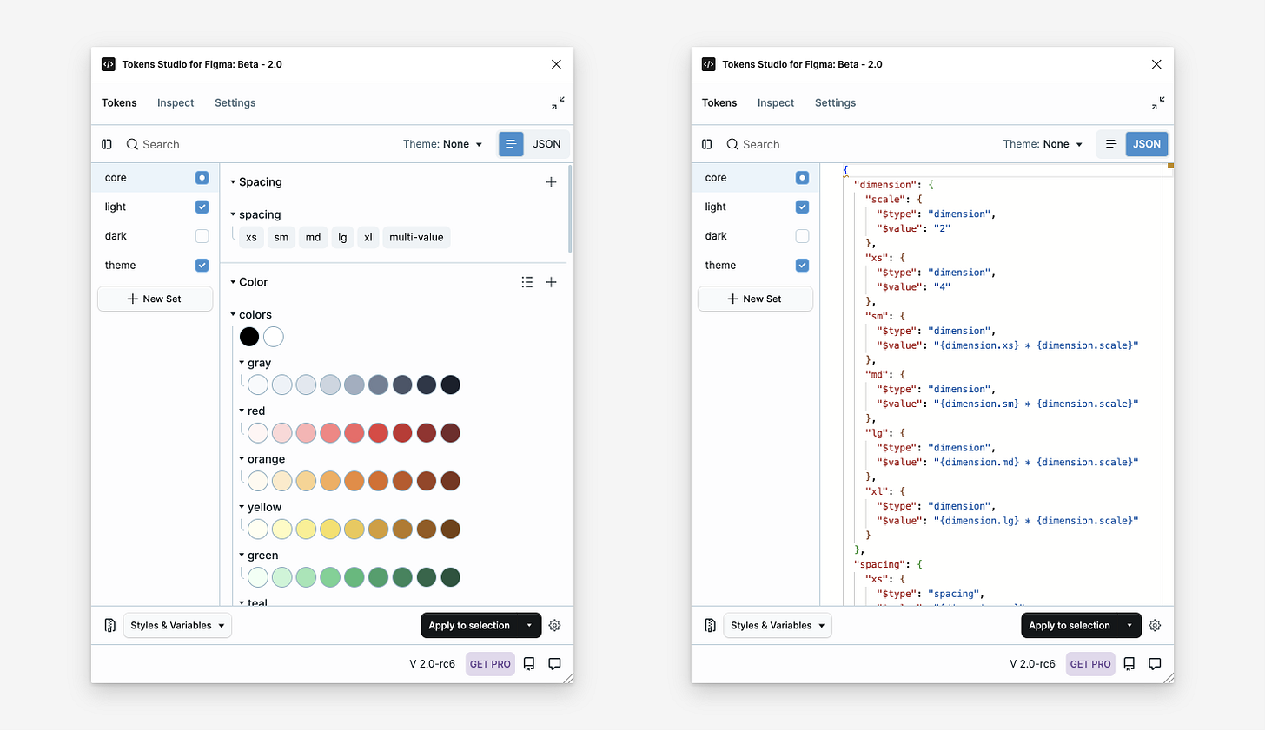The width and height of the screenshot is (1265, 730).
Task: Open Styles & Variables dropdown in left window
Action: [177, 625]
